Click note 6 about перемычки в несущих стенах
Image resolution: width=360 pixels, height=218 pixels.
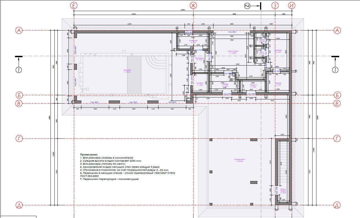tap(128, 173)
